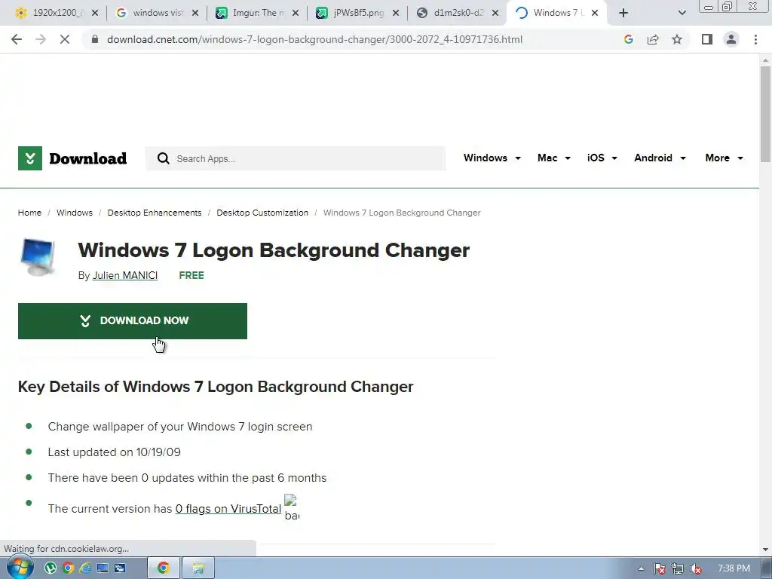Click the search magnifier icon
772x579 pixels.
click(163, 158)
